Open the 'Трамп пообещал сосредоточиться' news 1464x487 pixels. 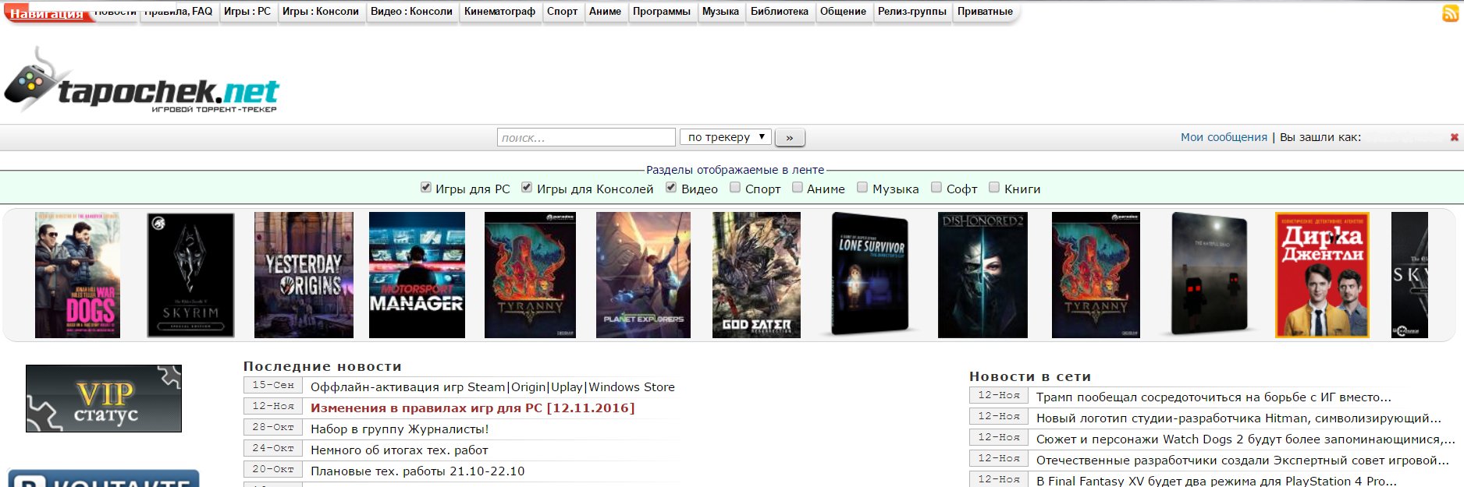tap(1213, 397)
